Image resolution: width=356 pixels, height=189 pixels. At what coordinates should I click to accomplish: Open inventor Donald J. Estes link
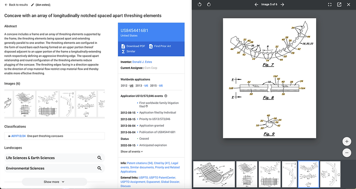point(142,62)
